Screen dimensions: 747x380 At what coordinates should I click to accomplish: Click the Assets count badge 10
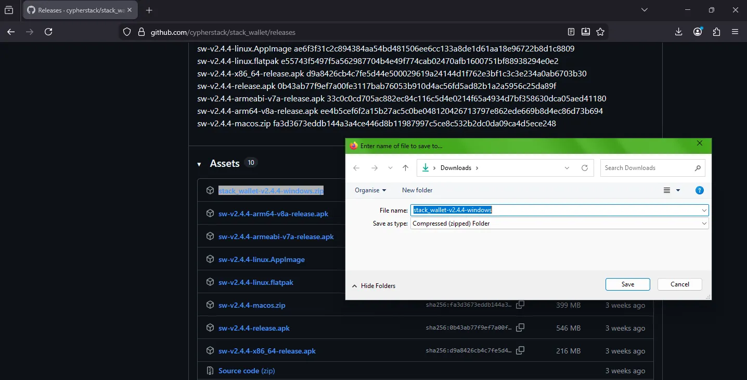click(x=251, y=163)
